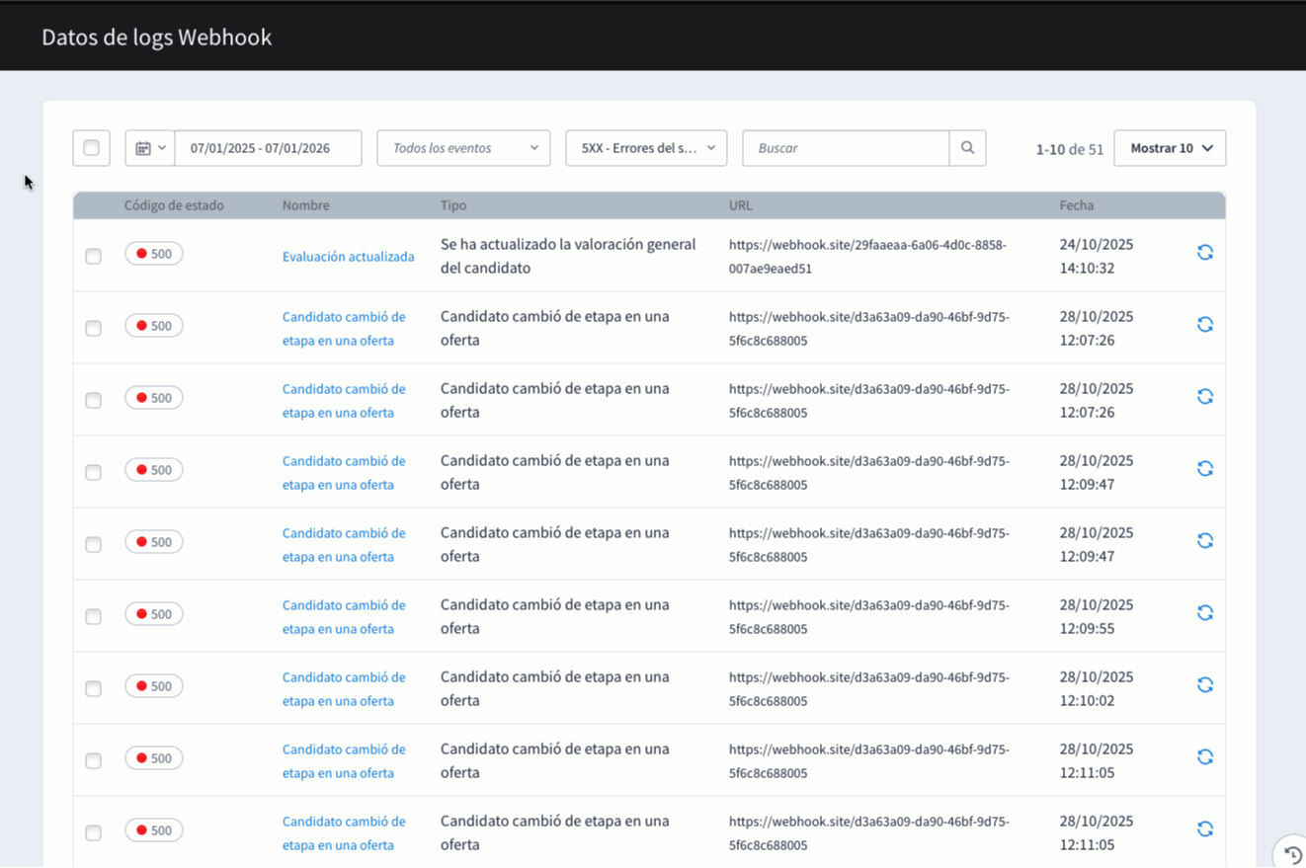Open the Evaluación actualizada log link
Screen dimensions: 1306x868
349,256
